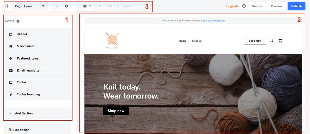The width and height of the screenshot is (310, 134).
Task: Select the Email newsletter section row
Action: 37,70
